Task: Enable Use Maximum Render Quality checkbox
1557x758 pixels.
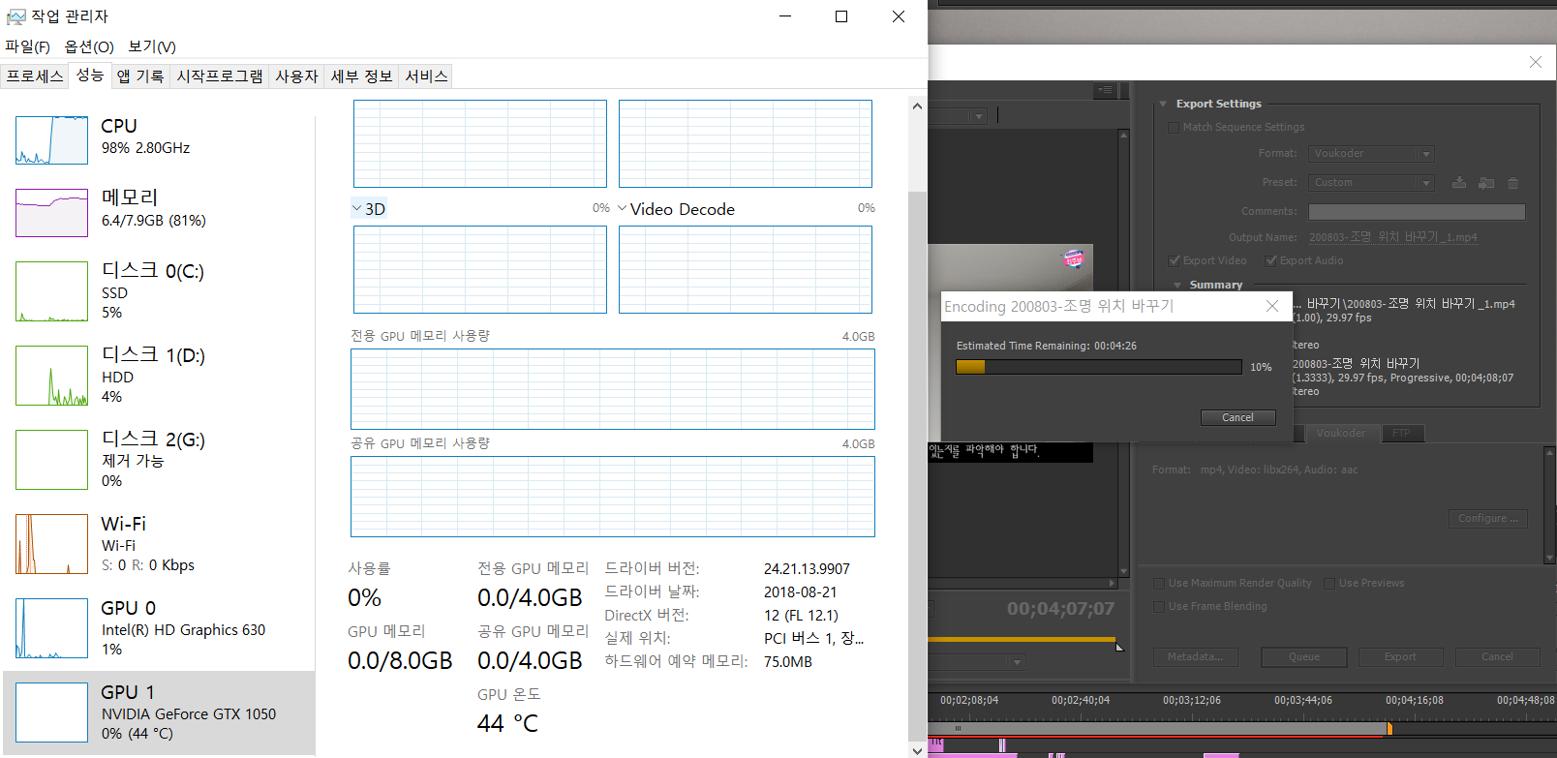Action: coord(1159,583)
